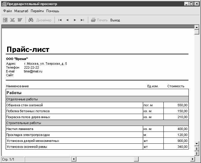Image resolution: width=201 pixels, height=163 pixels.
Task: Go to the next page arrow
Action: [x=75, y=20]
